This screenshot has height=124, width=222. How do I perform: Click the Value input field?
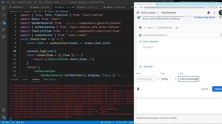pyautogui.click(x=189, y=79)
